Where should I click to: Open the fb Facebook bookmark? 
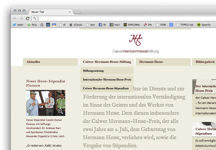click(102, 25)
